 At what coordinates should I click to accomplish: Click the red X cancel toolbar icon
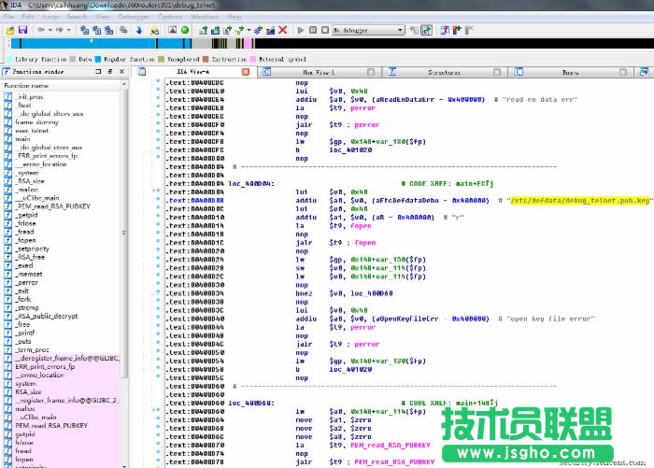[282, 30]
